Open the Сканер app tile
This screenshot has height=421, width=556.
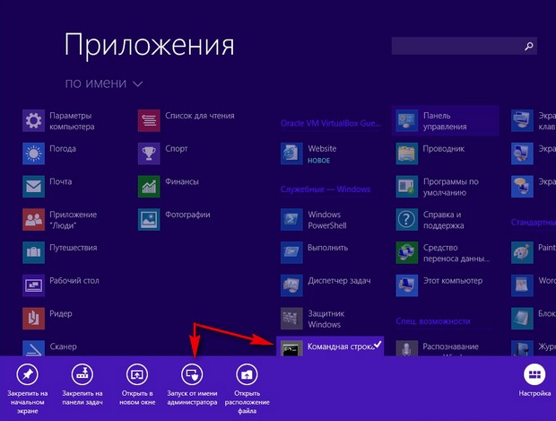click(34, 348)
